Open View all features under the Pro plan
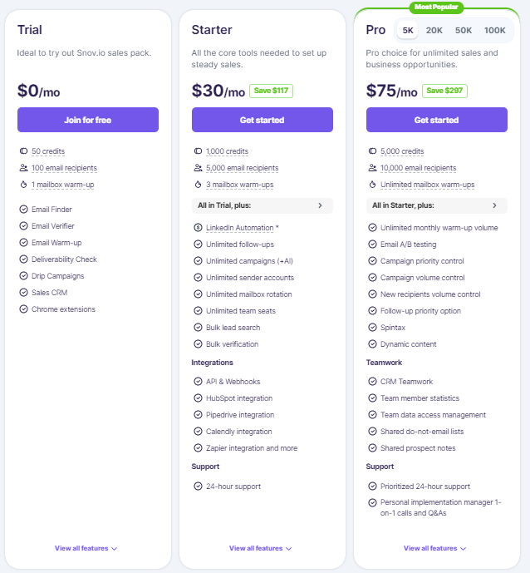The height and width of the screenshot is (573, 530). tap(434, 548)
